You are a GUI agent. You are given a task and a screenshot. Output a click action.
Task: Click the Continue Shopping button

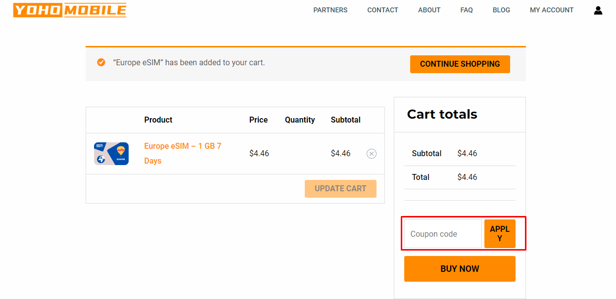click(x=460, y=64)
